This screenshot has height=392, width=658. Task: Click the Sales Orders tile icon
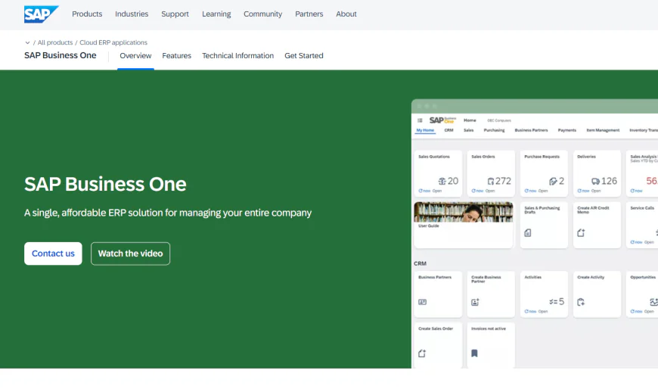491,182
